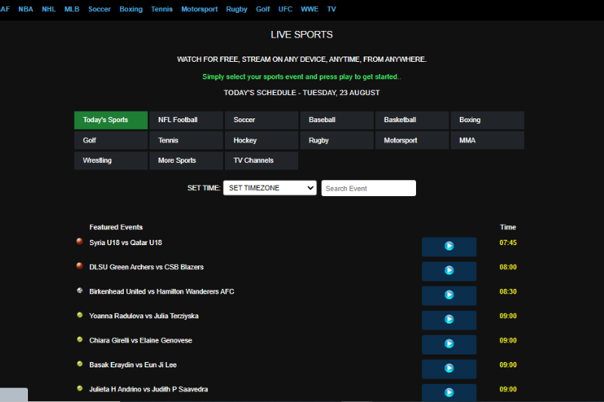
Task: Select the Baseball category button
Action: point(337,120)
